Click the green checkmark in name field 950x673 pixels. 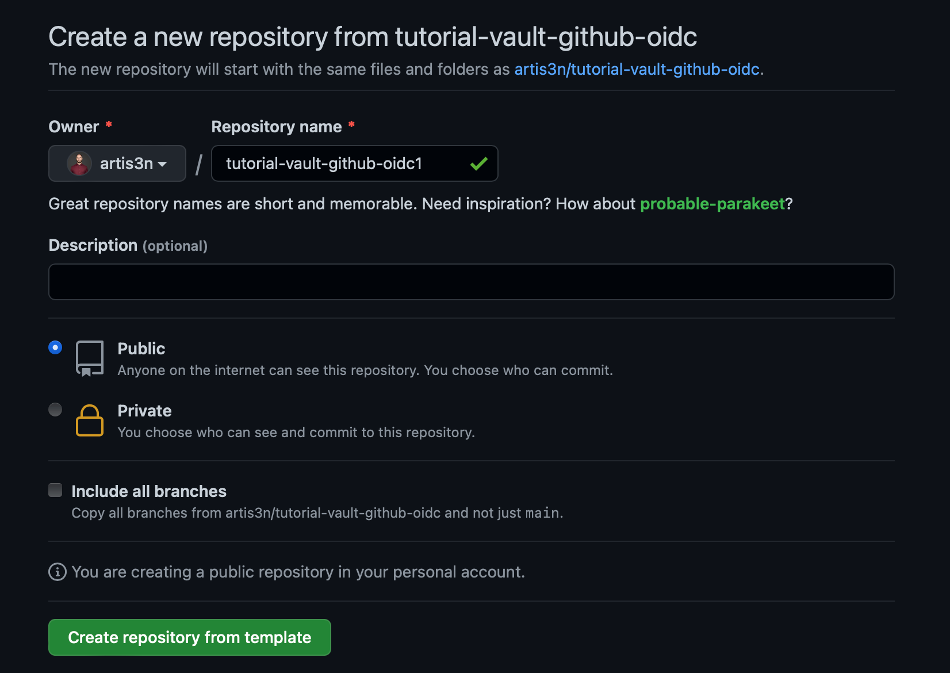click(x=478, y=164)
